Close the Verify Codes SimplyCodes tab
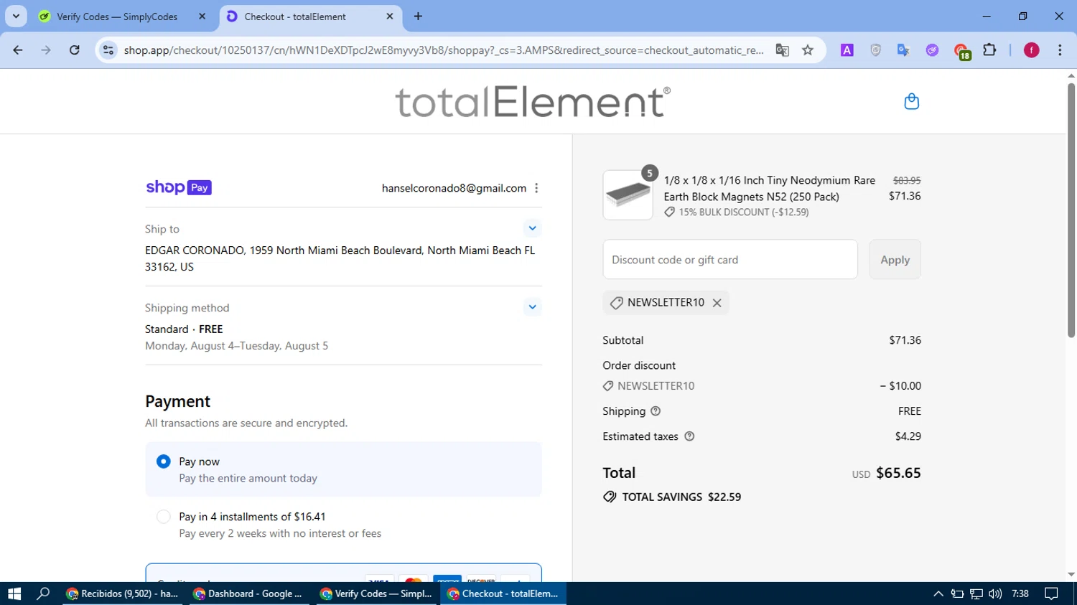The width and height of the screenshot is (1077, 605). 202,17
